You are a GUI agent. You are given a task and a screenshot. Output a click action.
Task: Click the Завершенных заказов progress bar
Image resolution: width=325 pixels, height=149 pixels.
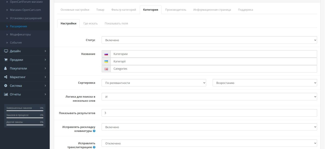pos(25,111)
